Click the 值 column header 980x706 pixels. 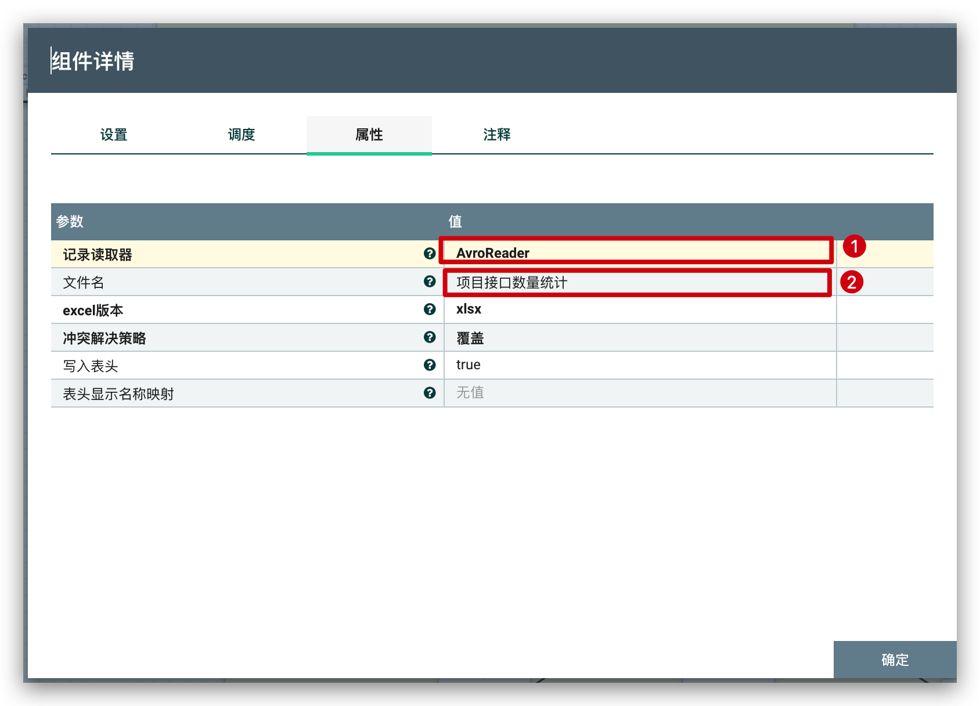(455, 222)
